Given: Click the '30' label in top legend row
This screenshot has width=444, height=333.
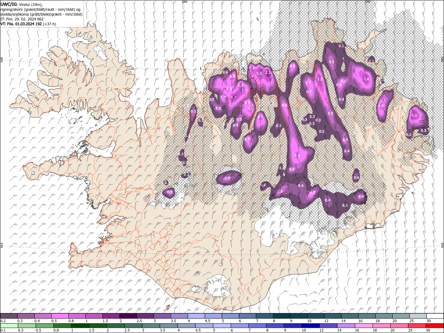Looking at the screenshot, I should 429,321.
